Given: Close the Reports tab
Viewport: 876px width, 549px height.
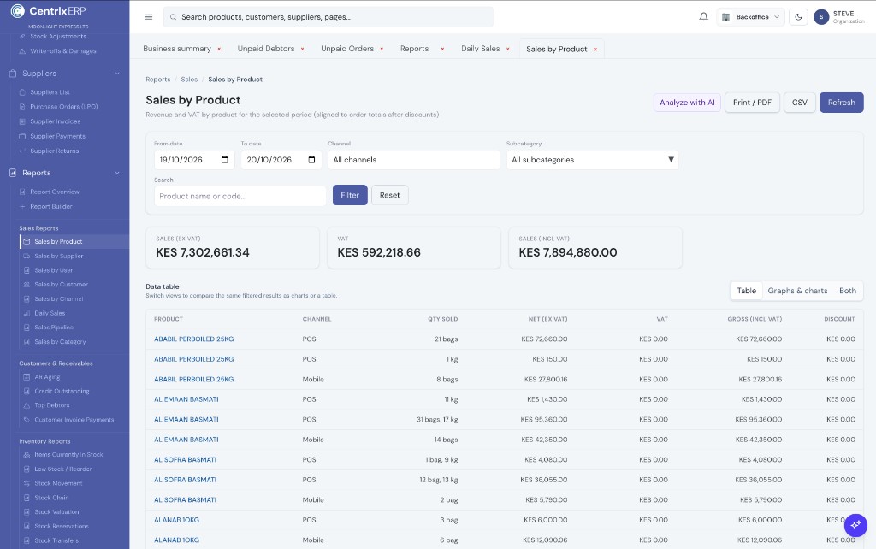Looking at the screenshot, I should (x=442, y=49).
